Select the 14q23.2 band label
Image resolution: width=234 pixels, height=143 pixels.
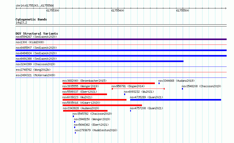click(21, 23)
